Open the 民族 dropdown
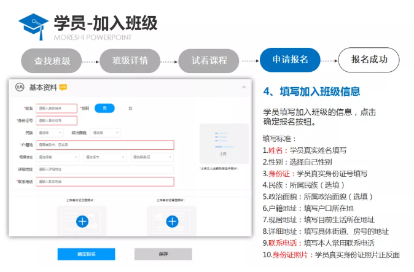The width and height of the screenshot is (414, 272). 50,133
